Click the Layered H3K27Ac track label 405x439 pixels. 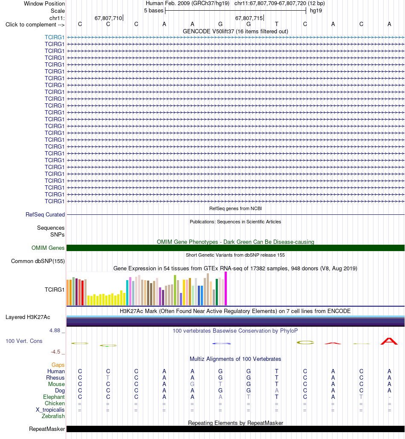(x=28, y=317)
